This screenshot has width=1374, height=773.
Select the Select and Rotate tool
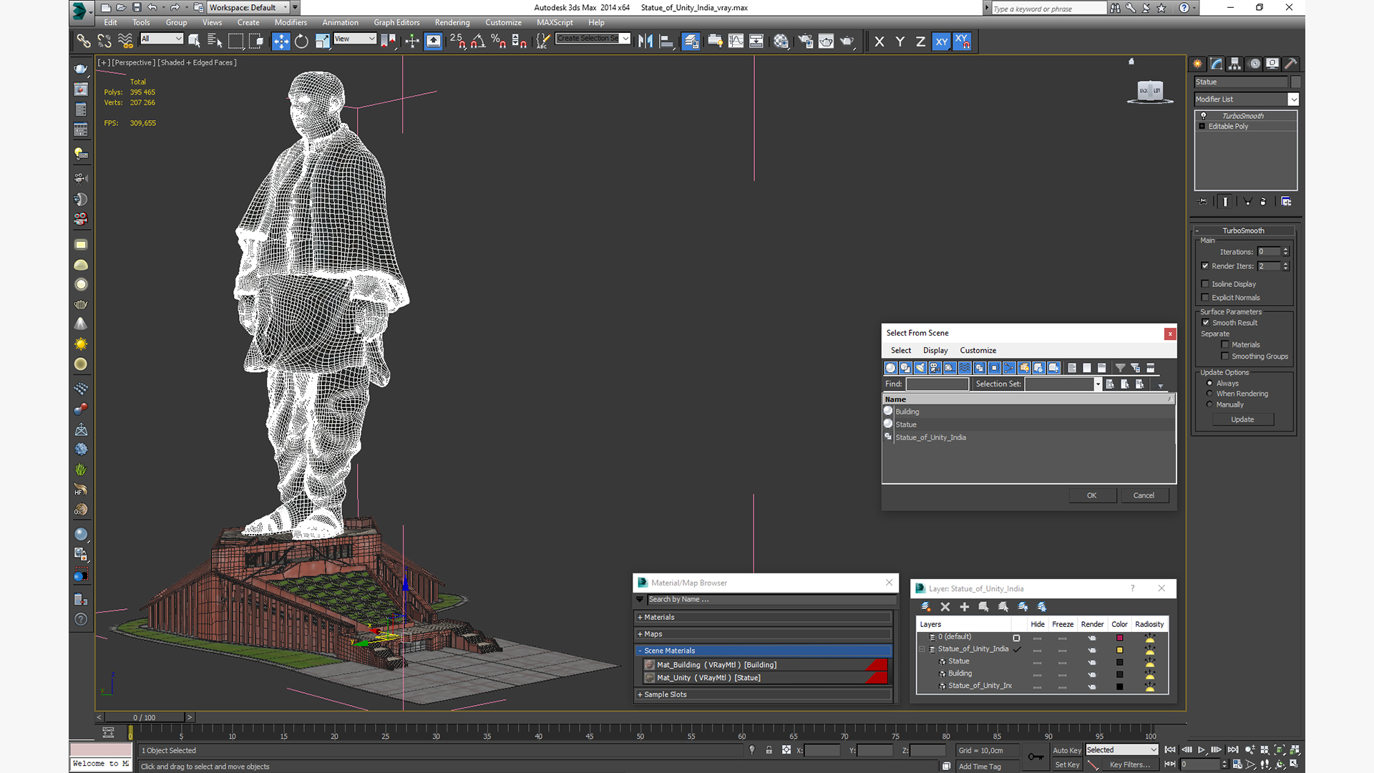[301, 42]
